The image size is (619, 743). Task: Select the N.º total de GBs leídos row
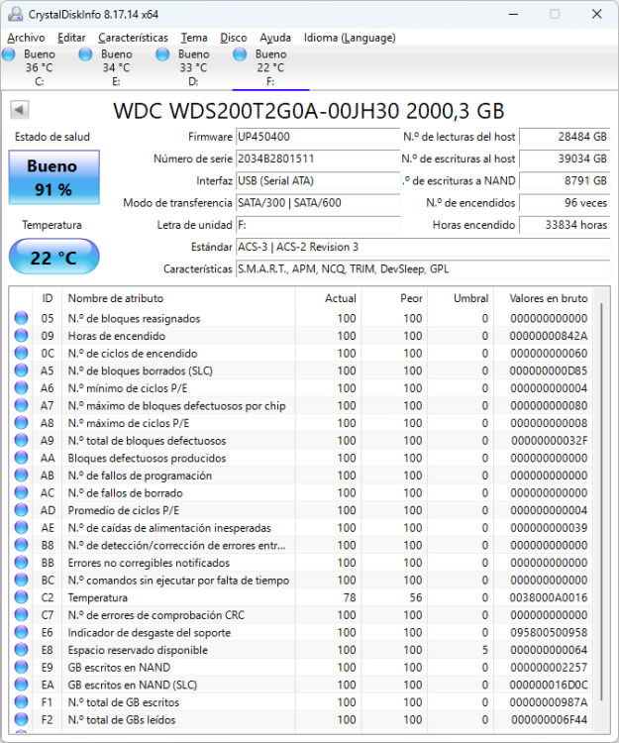(303, 720)
